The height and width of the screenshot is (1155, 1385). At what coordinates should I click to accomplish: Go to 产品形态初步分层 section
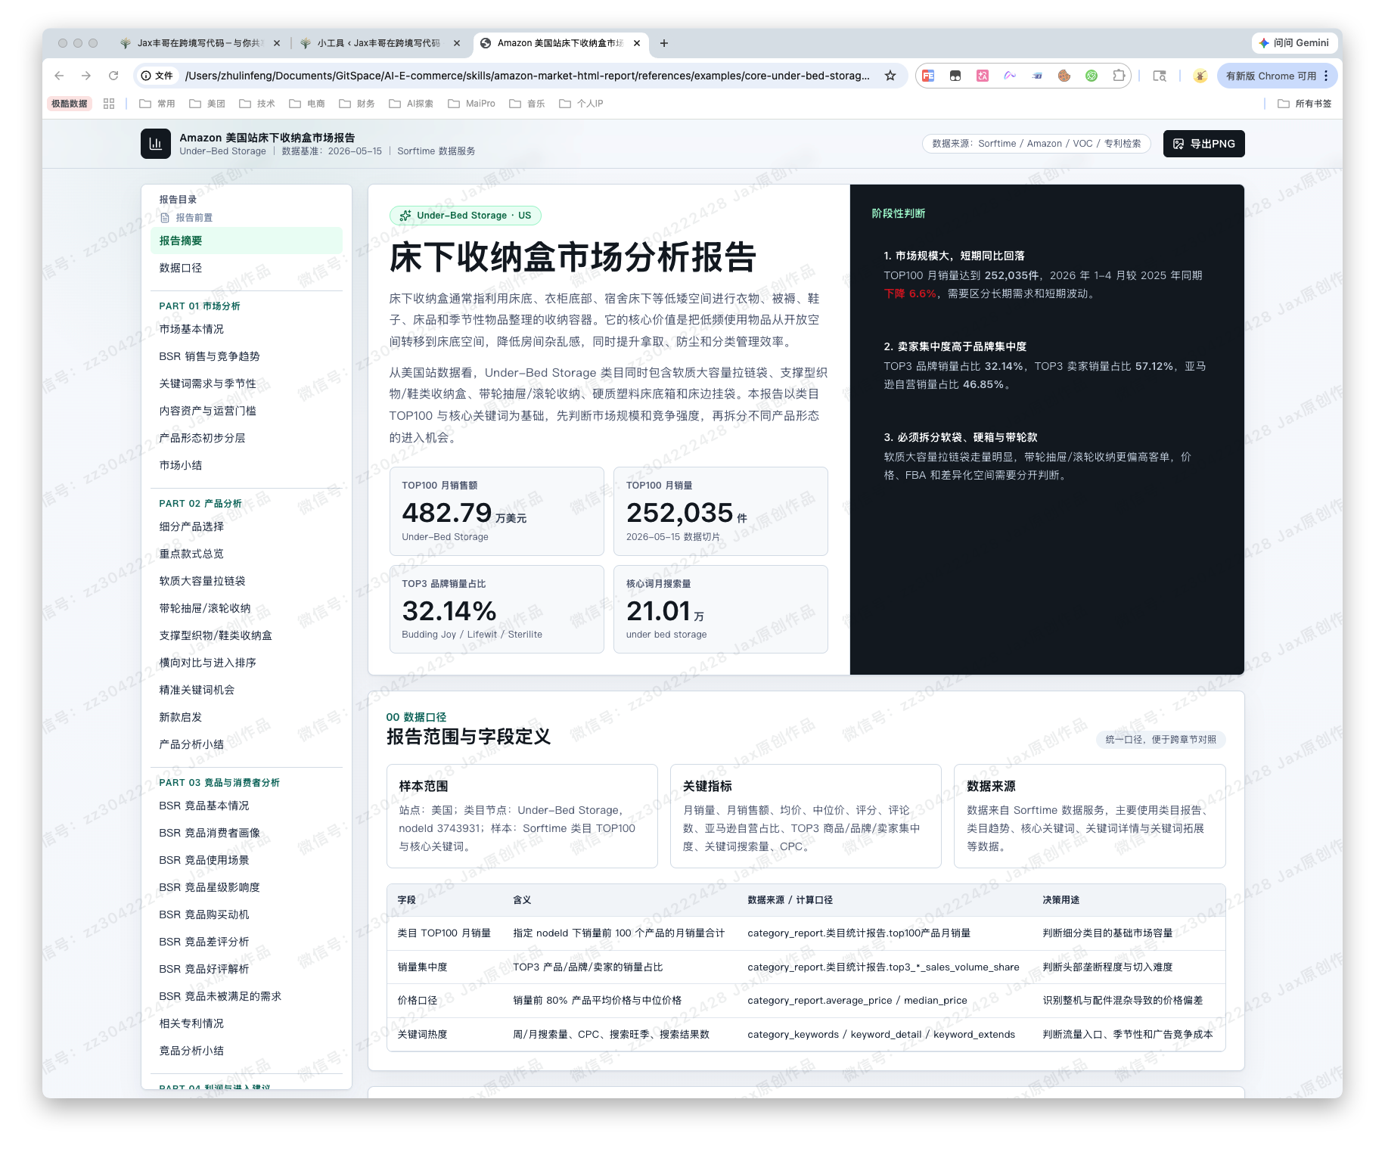tap(247, 438)
